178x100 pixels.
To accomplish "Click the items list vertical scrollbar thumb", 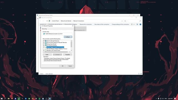I will [71, 44].
